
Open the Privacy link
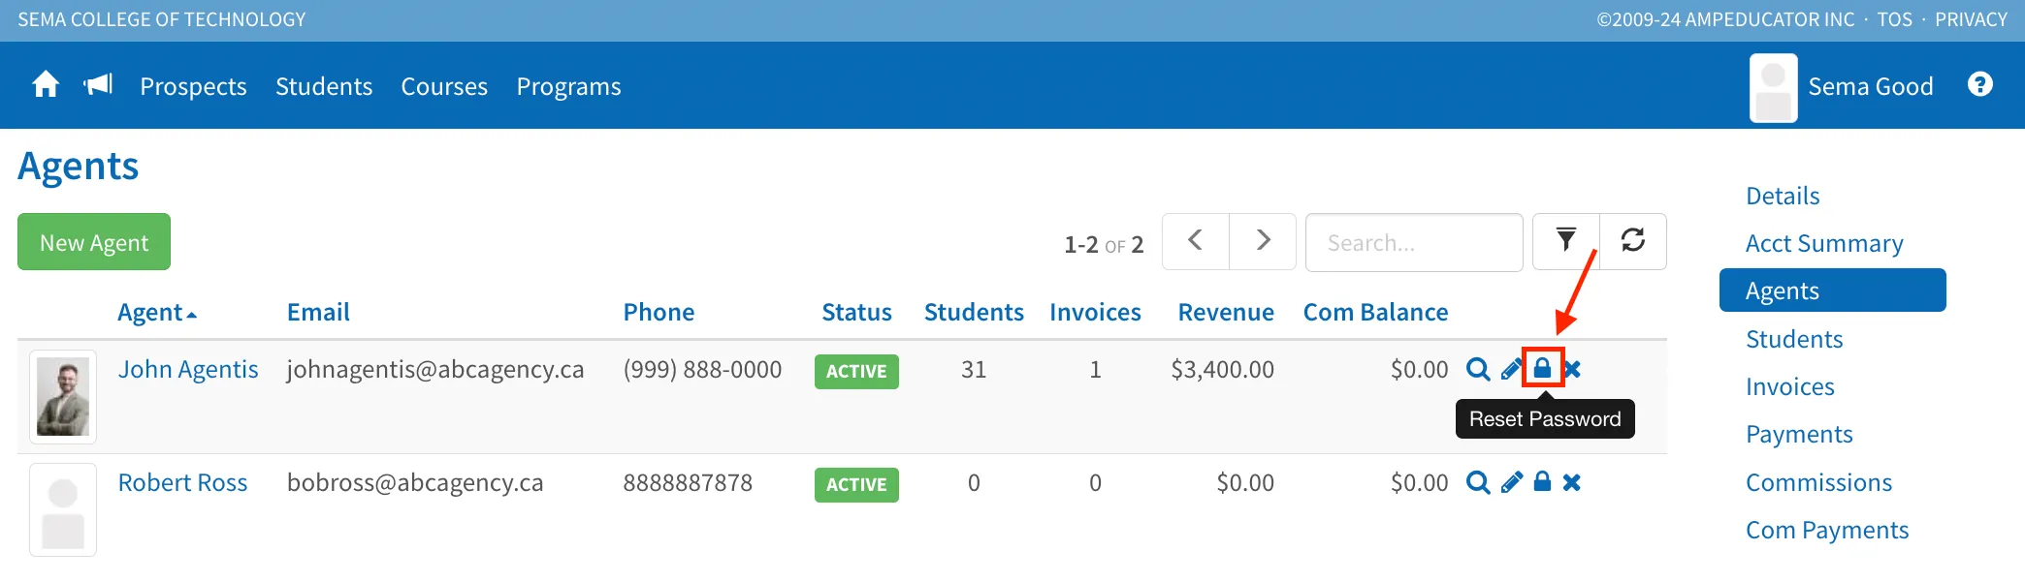(x=1971, y=19)
